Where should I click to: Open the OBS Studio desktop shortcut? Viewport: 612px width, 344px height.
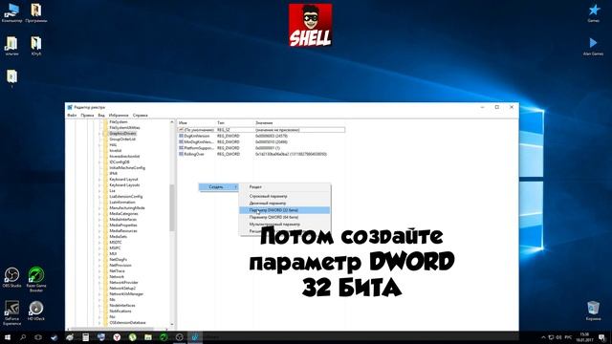[x=11, y=278]
